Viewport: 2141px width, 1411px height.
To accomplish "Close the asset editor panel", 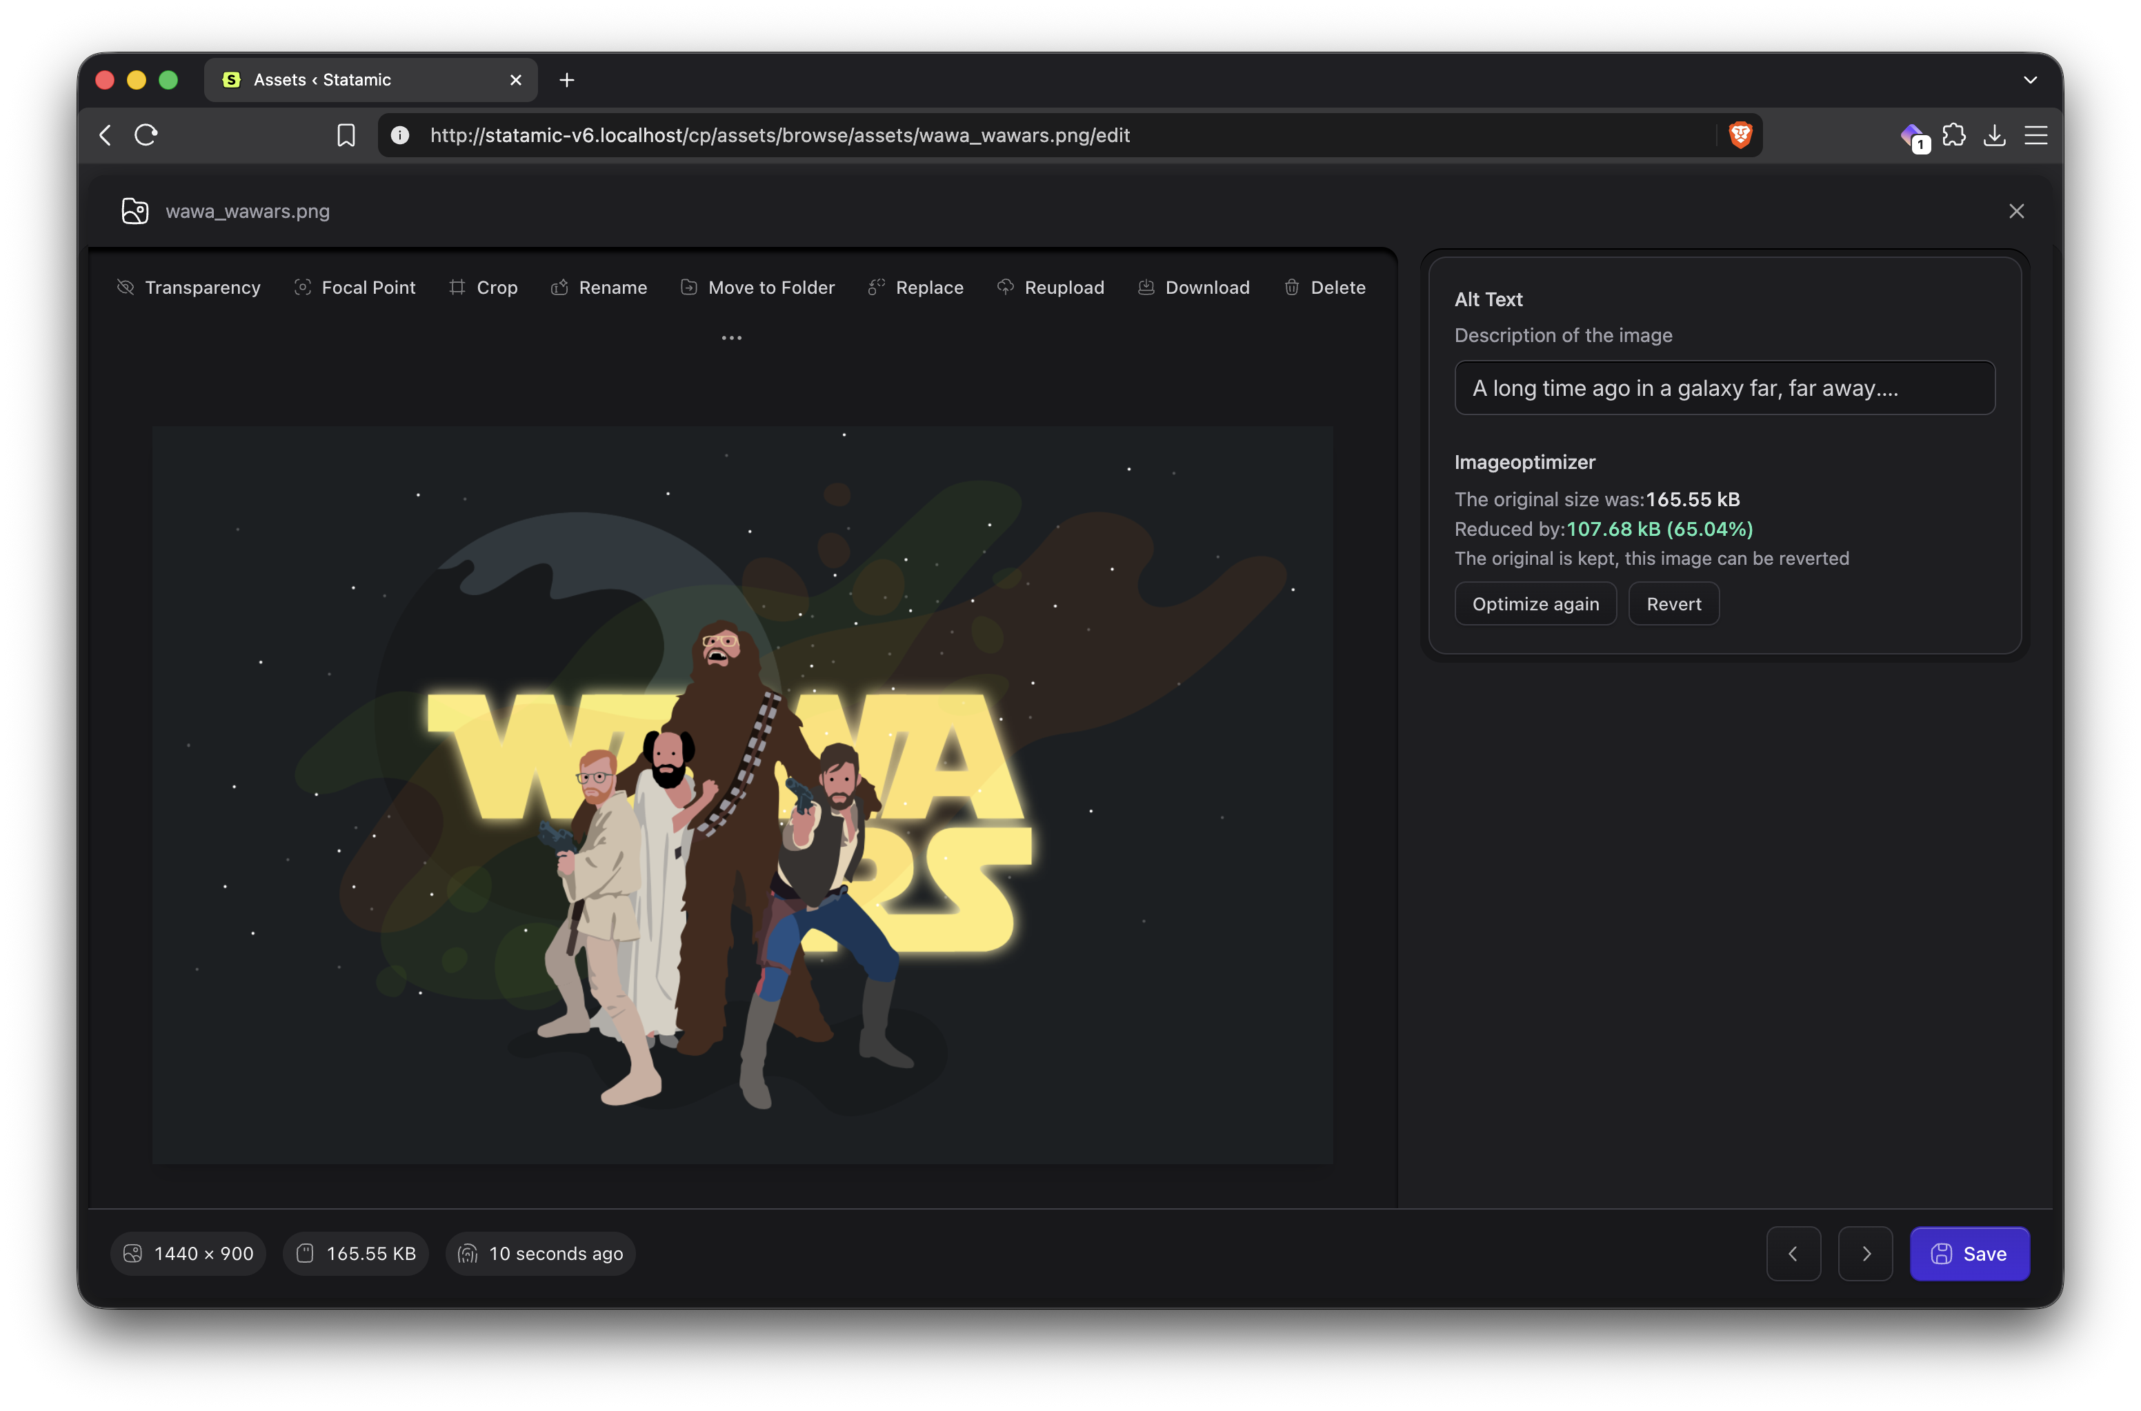I will click(x=2016, y=210).
